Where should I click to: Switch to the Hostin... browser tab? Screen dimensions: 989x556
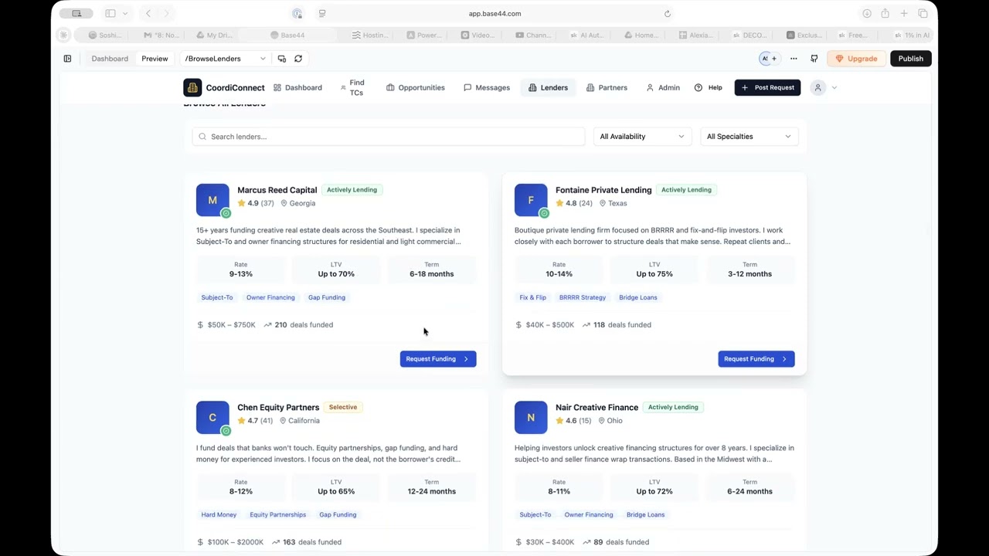pyautogui.click(x=370, y=35)
